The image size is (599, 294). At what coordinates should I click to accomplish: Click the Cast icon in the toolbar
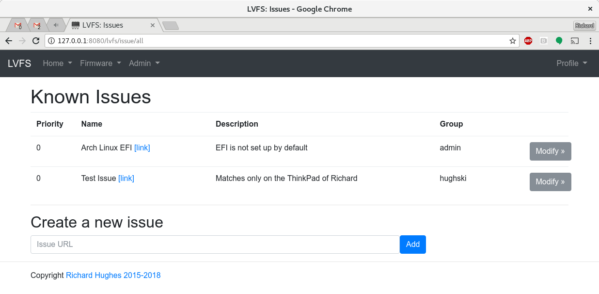(575, 41)
